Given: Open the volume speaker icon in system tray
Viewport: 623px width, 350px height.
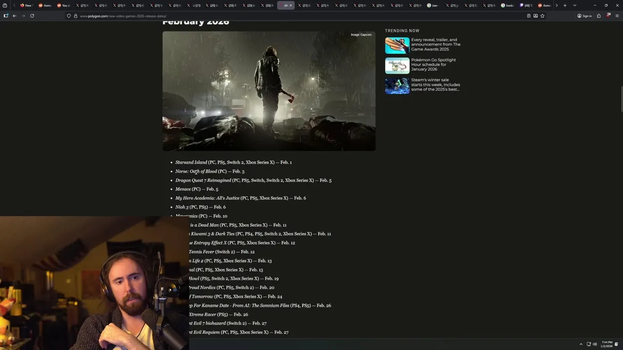Looking at the screenshot, I should (x=595, y=344).
